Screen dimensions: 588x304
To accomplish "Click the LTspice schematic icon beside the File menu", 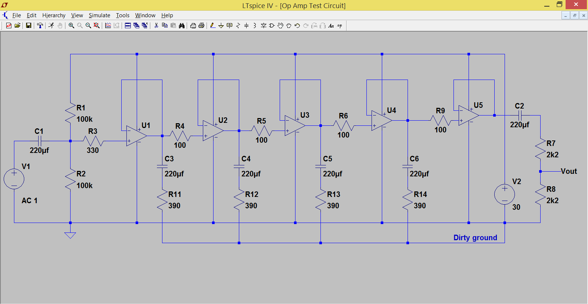I will point(5,15).
